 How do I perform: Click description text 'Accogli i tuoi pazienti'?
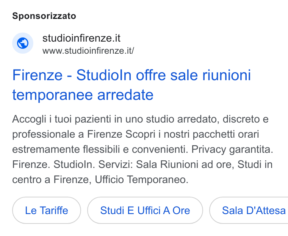[x=61, y=119]
